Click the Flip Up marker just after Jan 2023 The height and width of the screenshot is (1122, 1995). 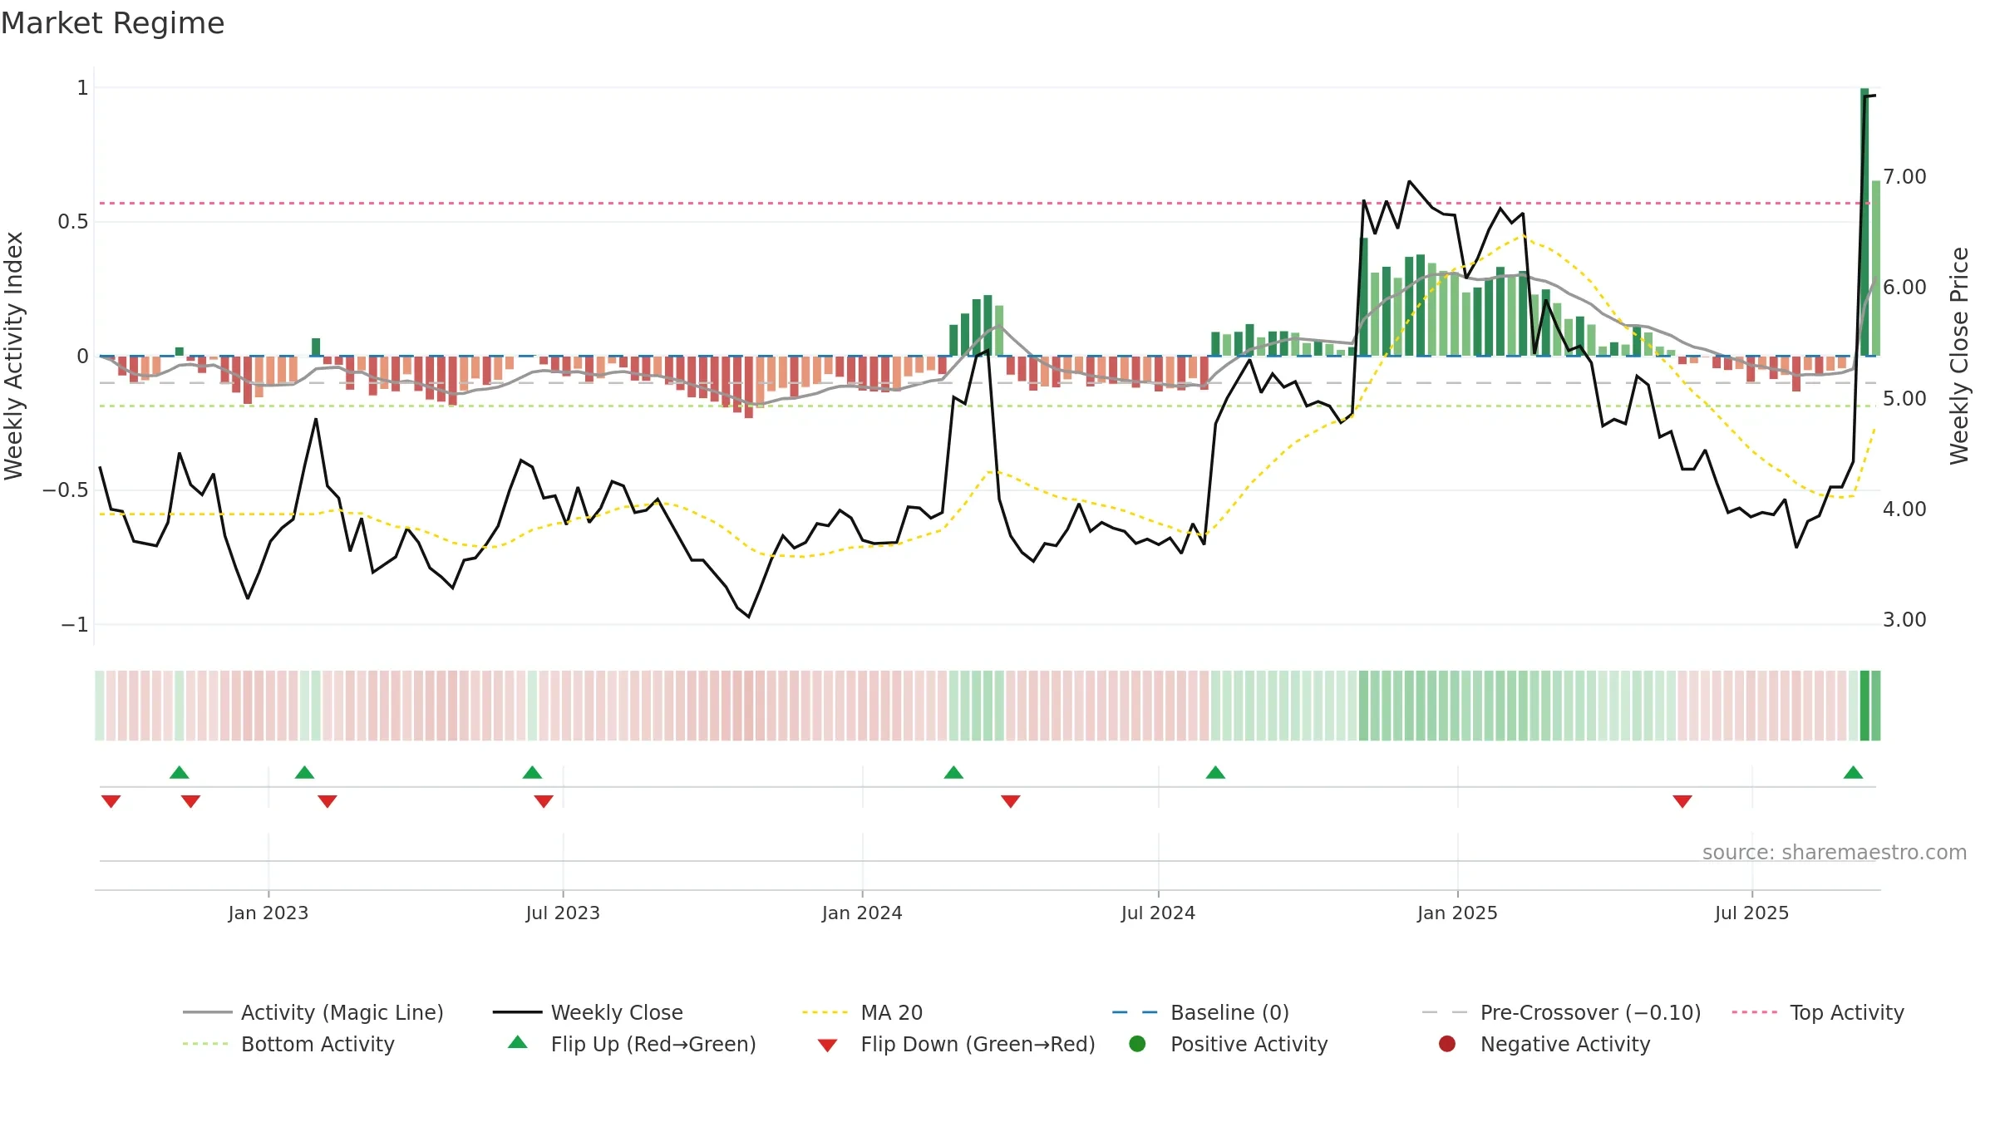(x=304, y=772)
